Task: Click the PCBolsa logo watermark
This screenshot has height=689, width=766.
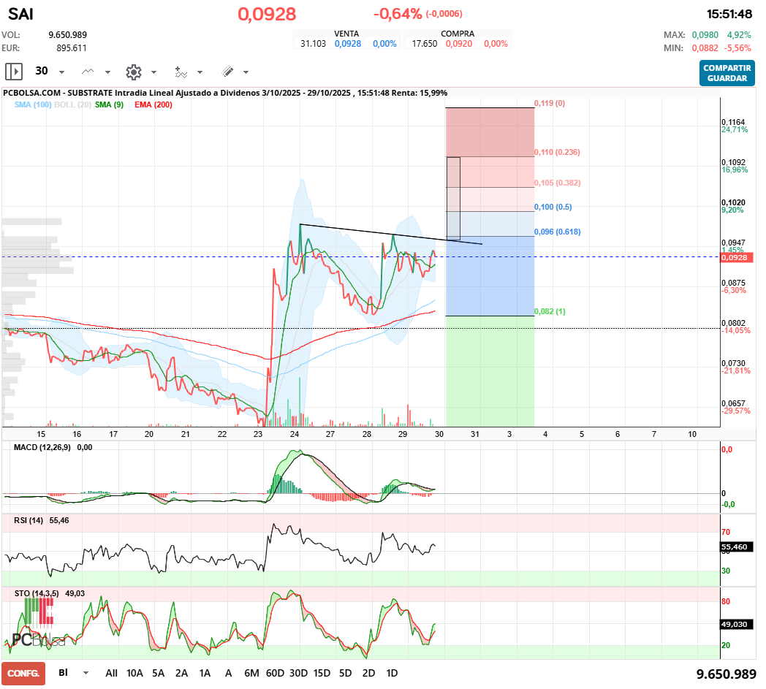Action: [39, 639]
